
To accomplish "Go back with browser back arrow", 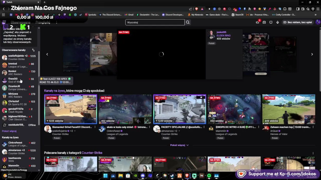I will pyautogui.click(x=4, y=9).
